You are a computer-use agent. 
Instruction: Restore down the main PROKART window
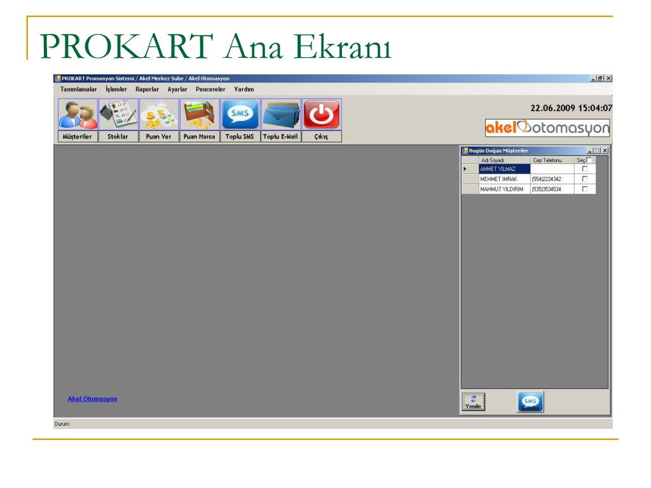(601, 78)
